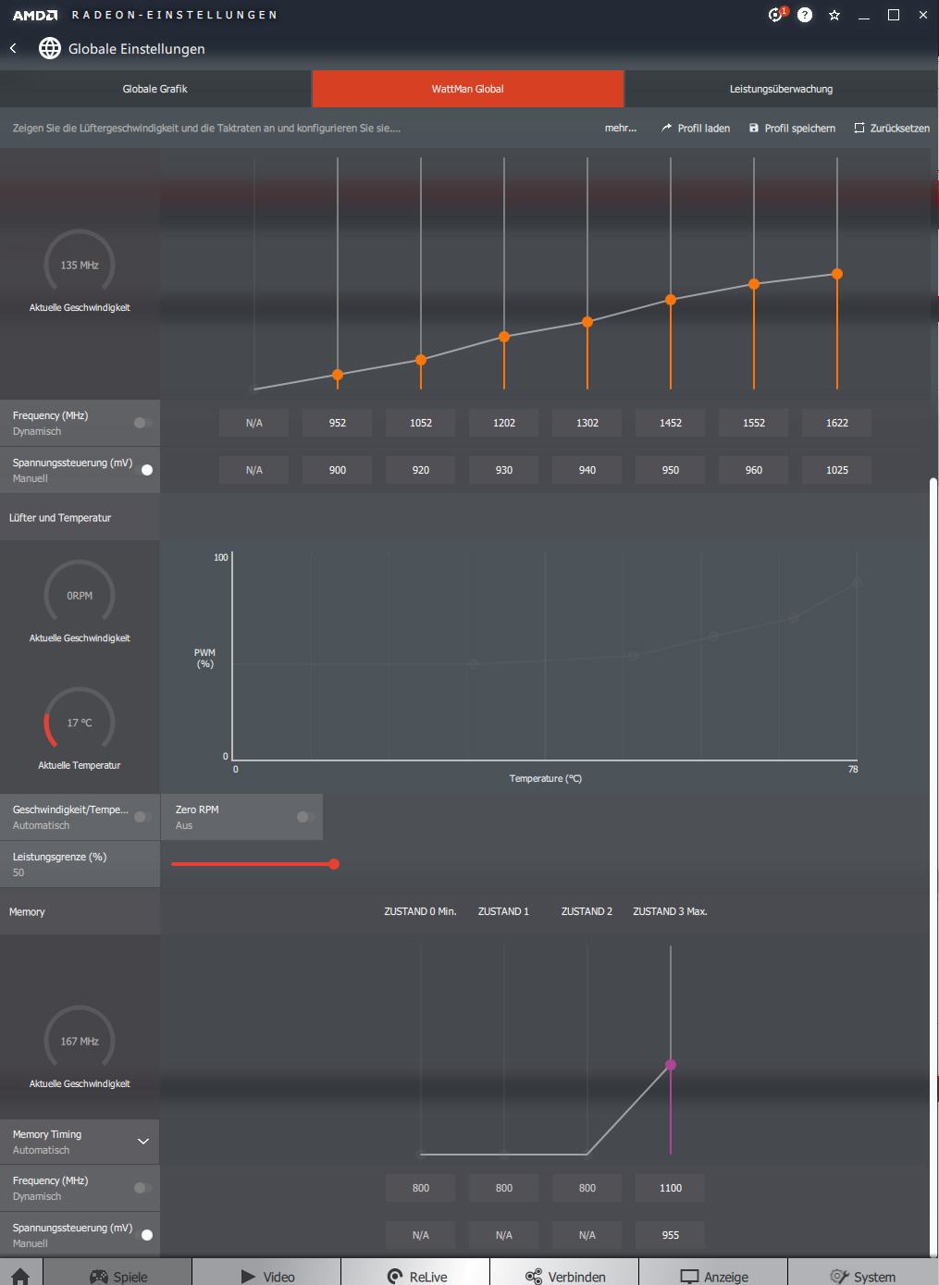939x1285 pixels.
Task: Click the 135 MHz speed gauge
Action: pos(80,265)
